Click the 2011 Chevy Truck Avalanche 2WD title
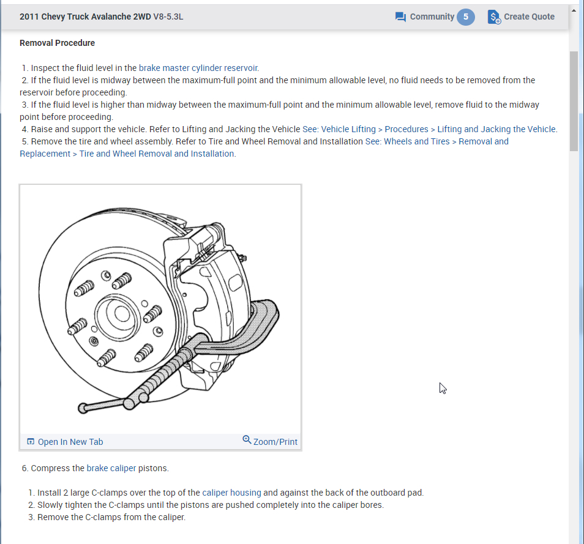 tap(85, 17)
